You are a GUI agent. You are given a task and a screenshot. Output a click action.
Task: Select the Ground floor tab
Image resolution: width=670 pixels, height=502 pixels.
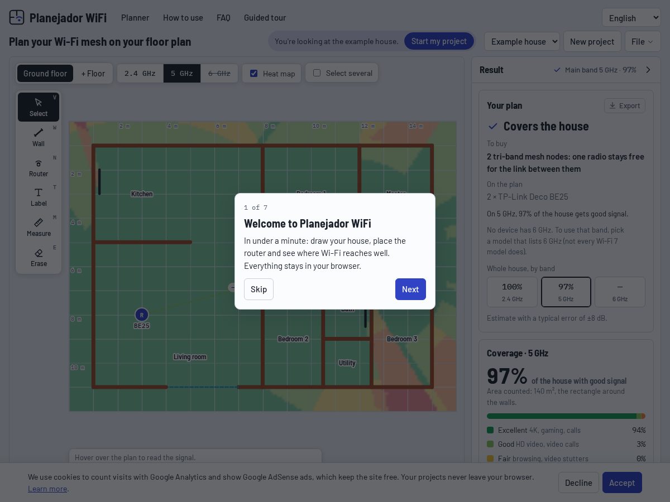click(45, 74)
